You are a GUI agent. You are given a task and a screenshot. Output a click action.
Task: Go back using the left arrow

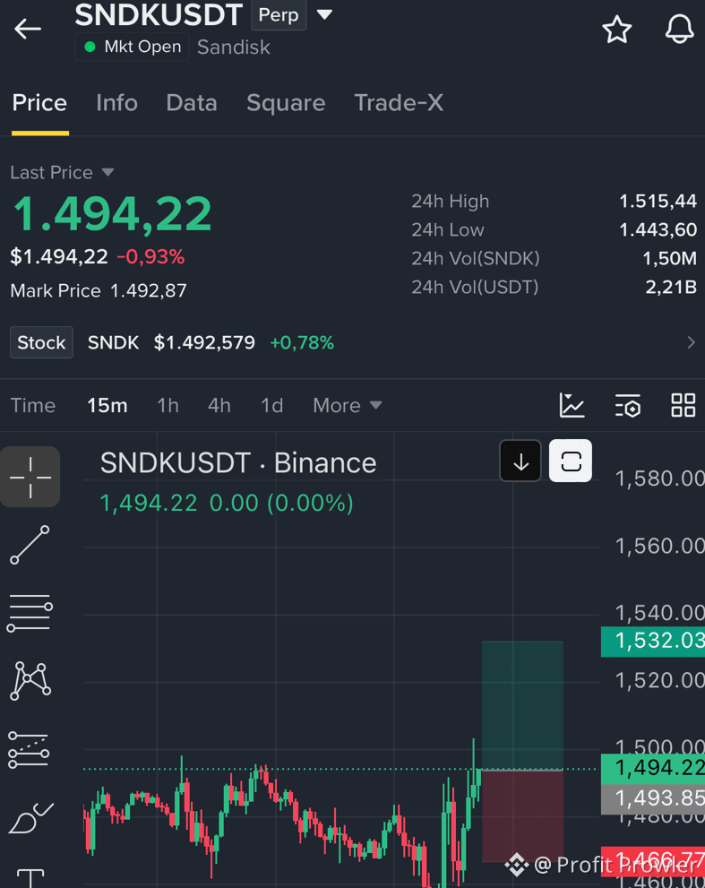pos(28,29)
